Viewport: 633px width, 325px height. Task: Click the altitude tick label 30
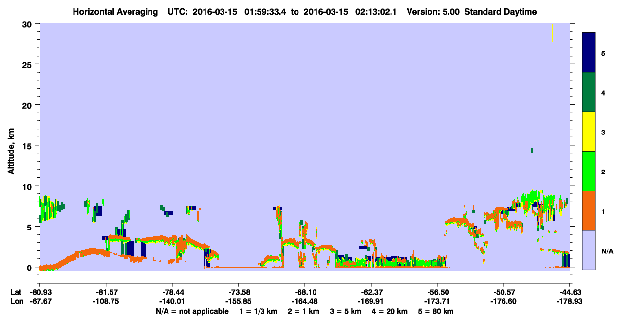[x=28, y=24]
